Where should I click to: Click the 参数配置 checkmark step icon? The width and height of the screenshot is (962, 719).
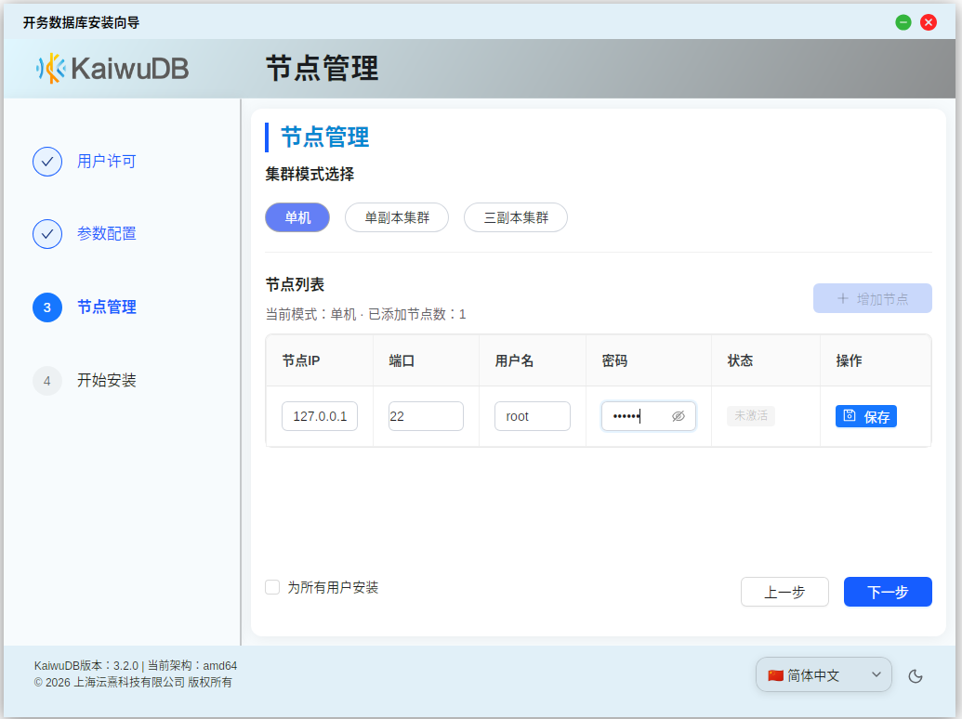coord(47,234)
